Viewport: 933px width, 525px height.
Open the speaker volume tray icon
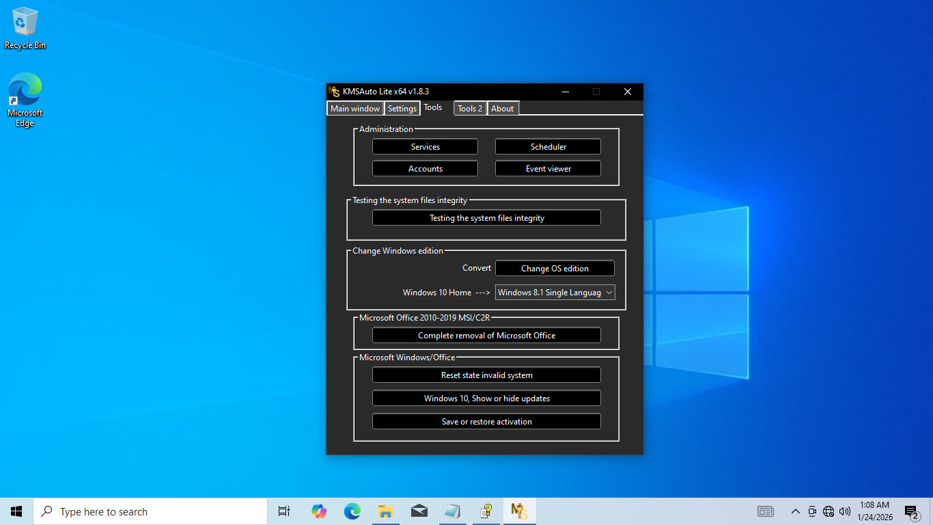click(x=845, y=511)
